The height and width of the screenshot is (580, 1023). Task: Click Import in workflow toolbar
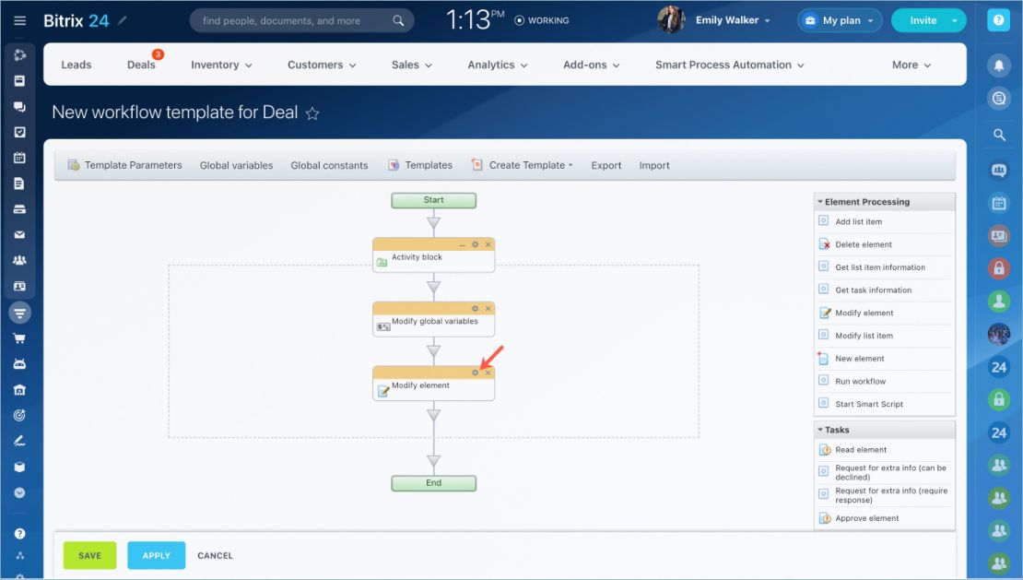(654, 165)
